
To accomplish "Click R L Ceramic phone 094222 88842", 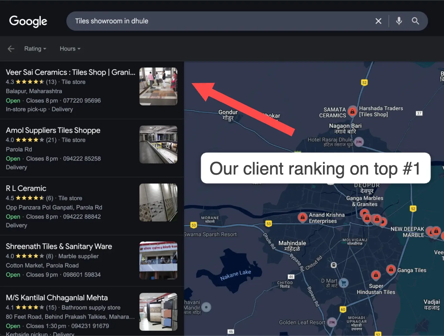I will tap(82, 216).
